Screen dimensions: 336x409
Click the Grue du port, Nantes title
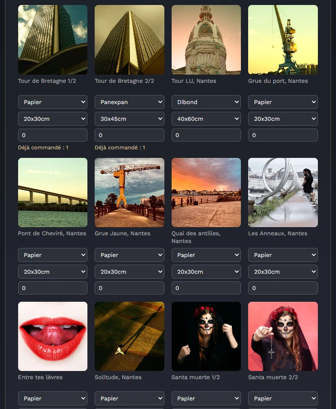[278, 81]
